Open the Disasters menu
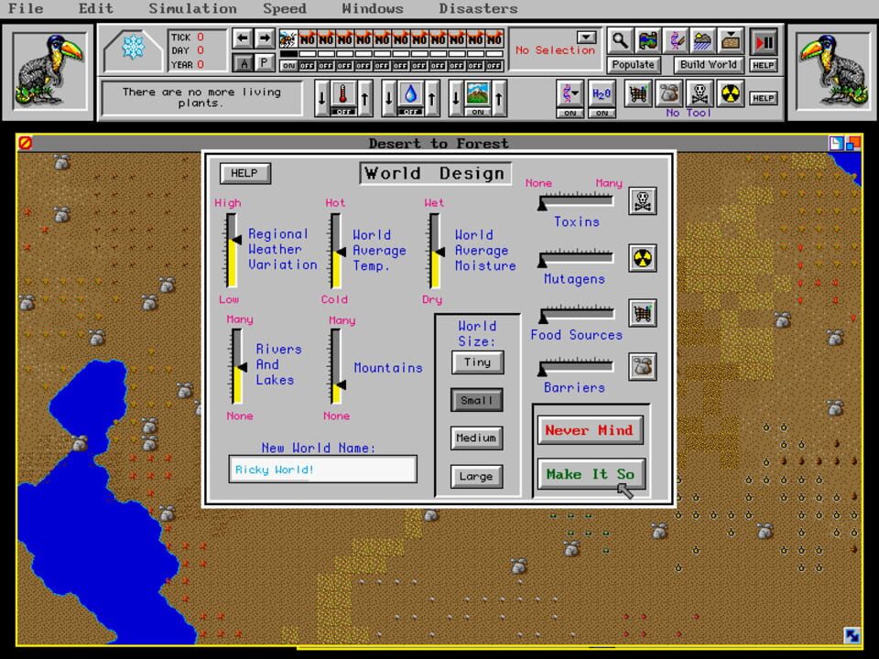Viewport: 879px width, 659px height. (477, 9)
